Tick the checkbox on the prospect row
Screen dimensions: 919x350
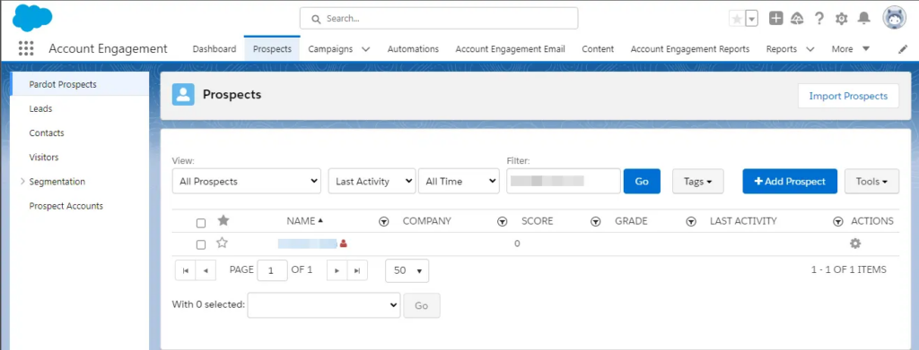(201, 244)
